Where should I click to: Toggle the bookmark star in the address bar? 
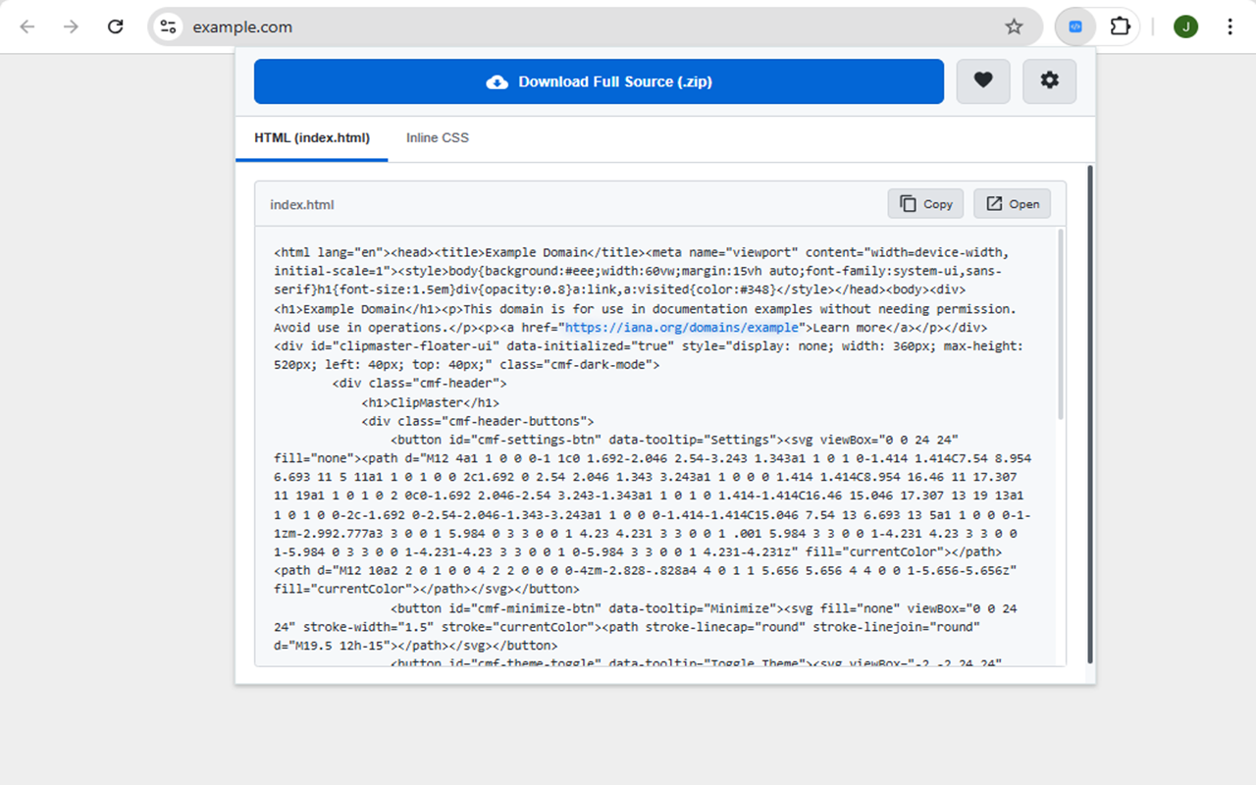point(1014,26)
